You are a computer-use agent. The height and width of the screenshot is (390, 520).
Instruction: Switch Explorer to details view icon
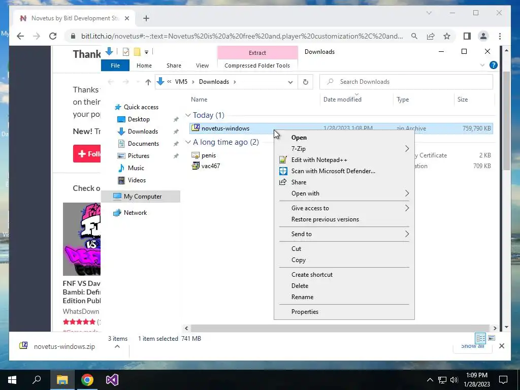(x=480, y=338)
